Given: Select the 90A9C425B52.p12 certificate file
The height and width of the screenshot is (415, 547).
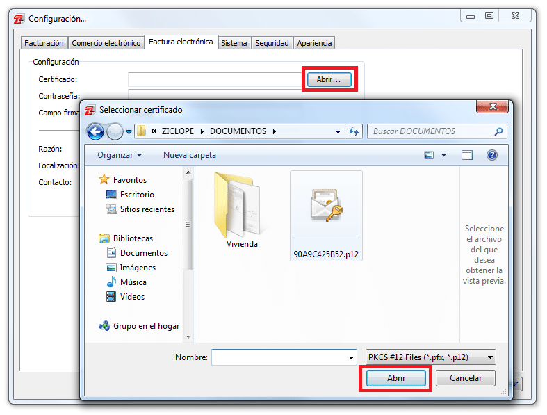Looking at the screenshot, I should tap(327, 215).
